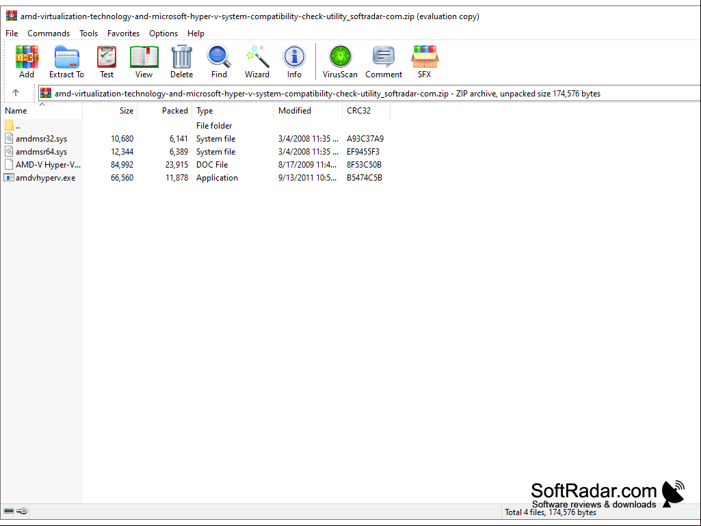Screen dimensions: 701x526
Task: Create SFX self-extracting archive
Action: [x=424, y=57]
